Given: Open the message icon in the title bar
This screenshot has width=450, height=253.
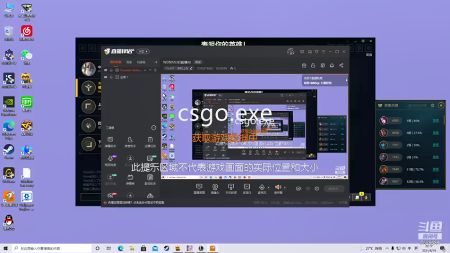Looking at the screenshot, I should pos(301,52).
